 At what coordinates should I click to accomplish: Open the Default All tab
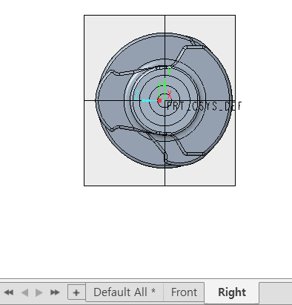[125, 292]
